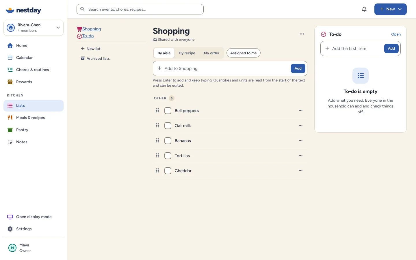Image resolution: width=416 pixels, height=260 pixels.
Task: Switch to By recipe view
Action: coord(187,53)
